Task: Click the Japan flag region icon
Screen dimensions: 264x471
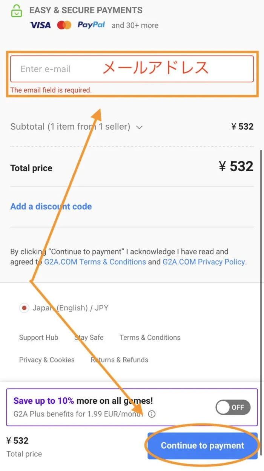Action: click(x=24, y=308)
